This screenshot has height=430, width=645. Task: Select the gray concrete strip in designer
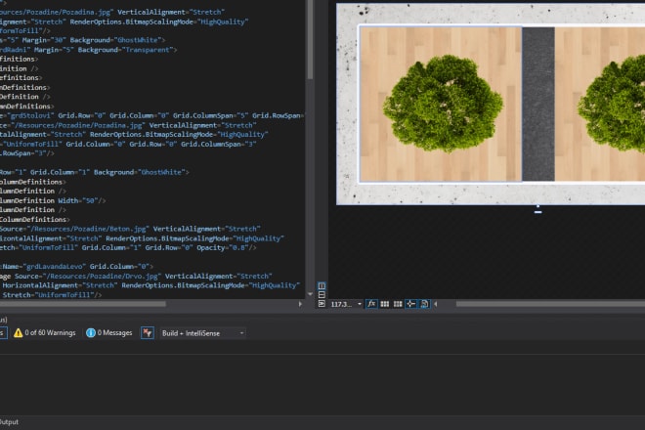click(x=538, y=104)
